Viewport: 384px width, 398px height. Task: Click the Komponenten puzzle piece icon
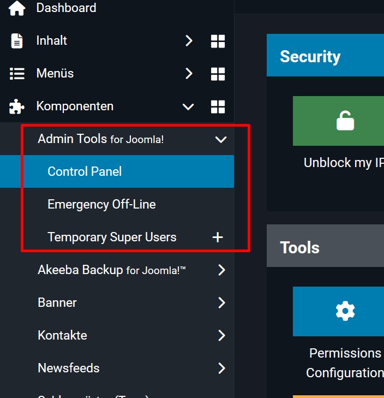[x=17, y=106]
